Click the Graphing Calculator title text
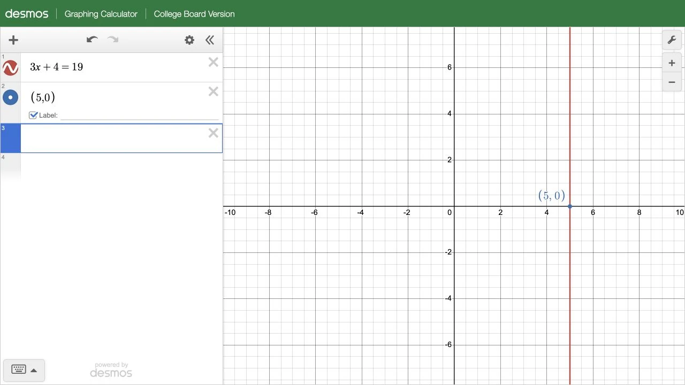Viewport: 685px width, 385px height. tap(101, 14)
